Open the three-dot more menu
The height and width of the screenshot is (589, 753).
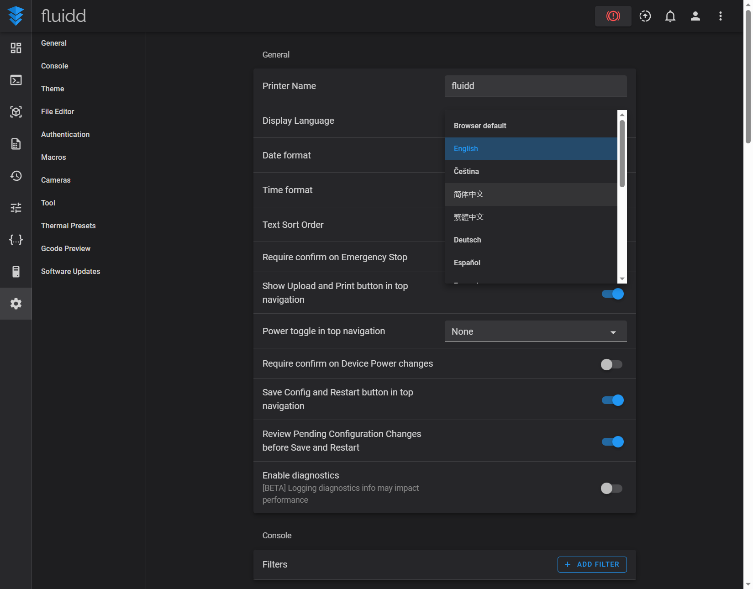coord(721,16)
